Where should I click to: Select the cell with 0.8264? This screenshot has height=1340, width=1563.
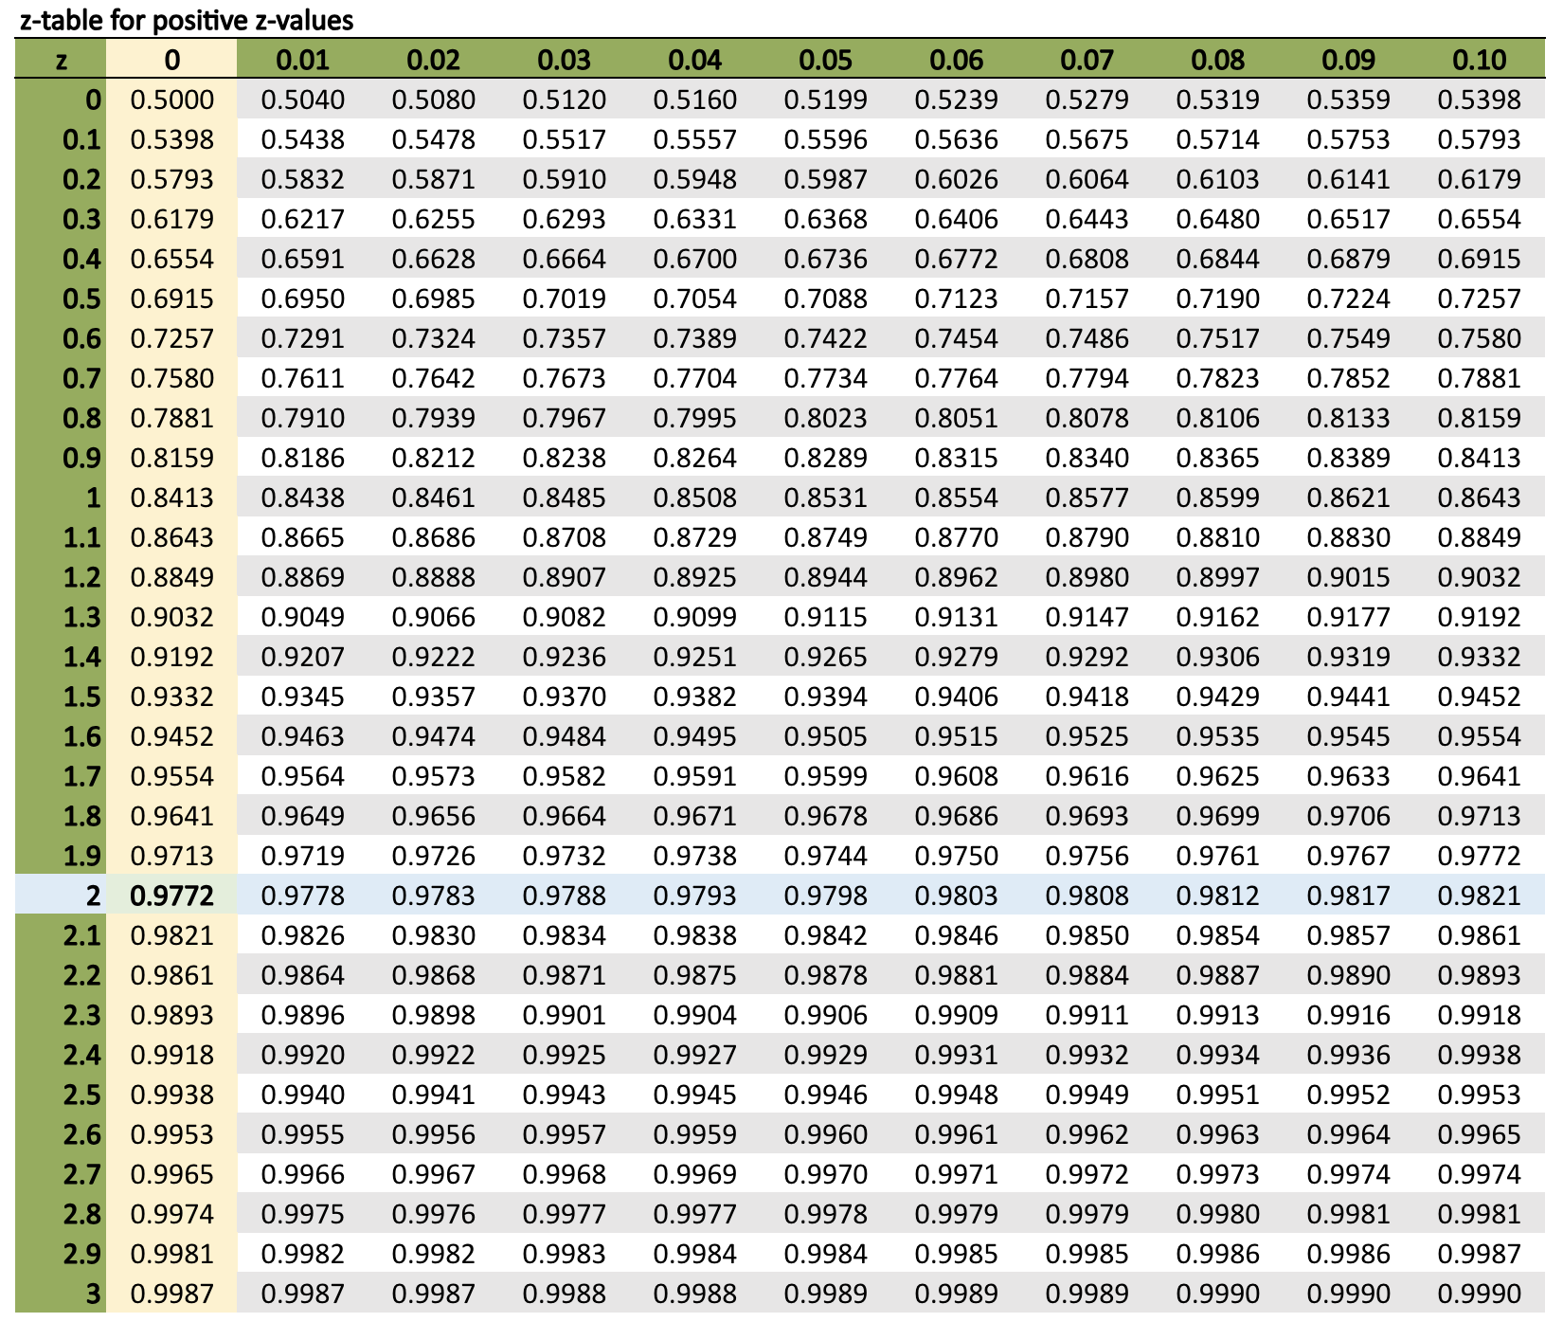[694, 458]
